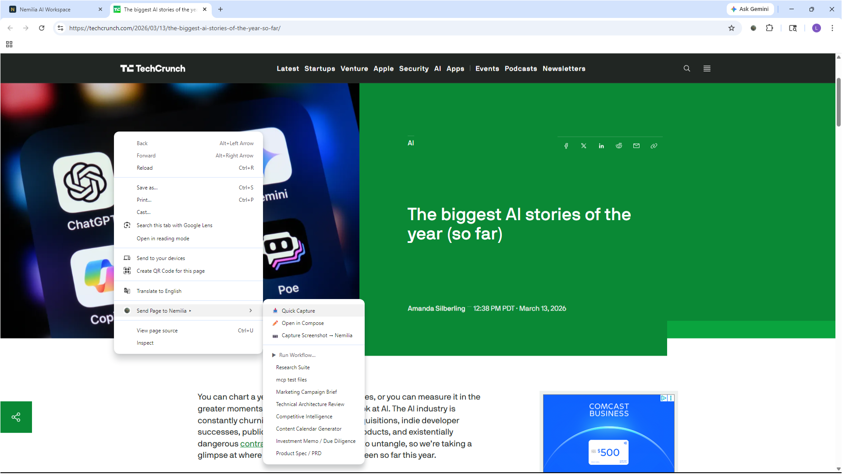Image resolution: width=842 pixels, height=474 pixels.
Task: Open the TechCrunch hamburger menu
Action: click(x=707, y=68)
